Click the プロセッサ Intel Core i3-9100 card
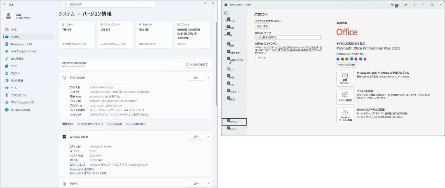 pyautogui.click(x=192, y=34)
